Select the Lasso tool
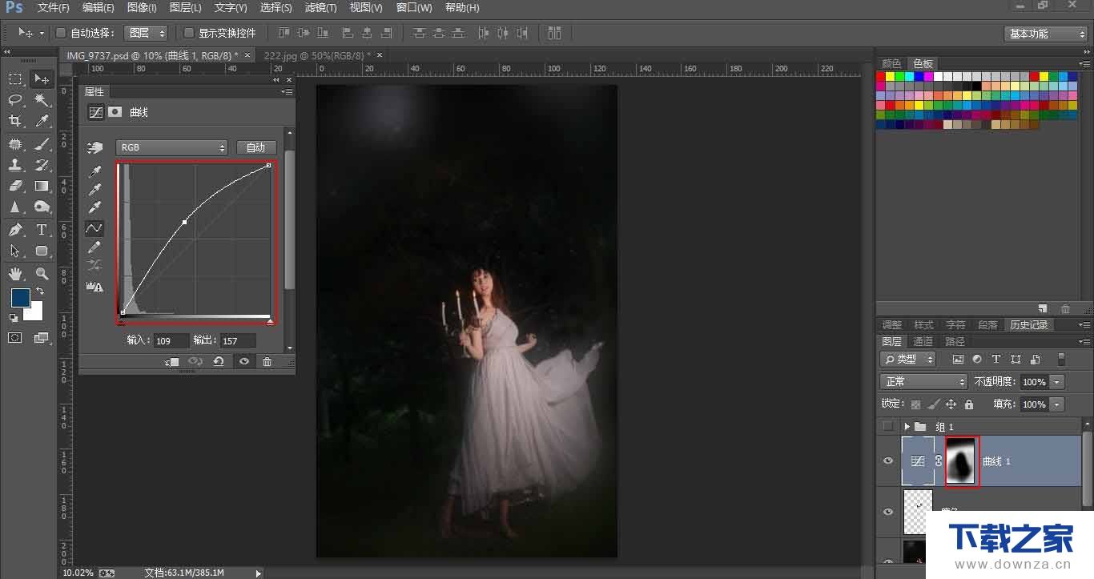The width and height of the screenshot is (1094, 579). point(15,100)
